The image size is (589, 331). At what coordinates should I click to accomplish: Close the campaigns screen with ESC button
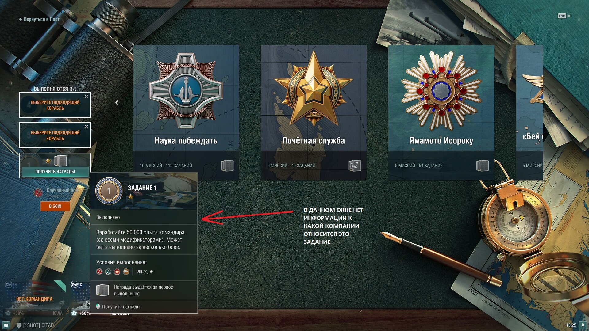(x=564, y=16)
